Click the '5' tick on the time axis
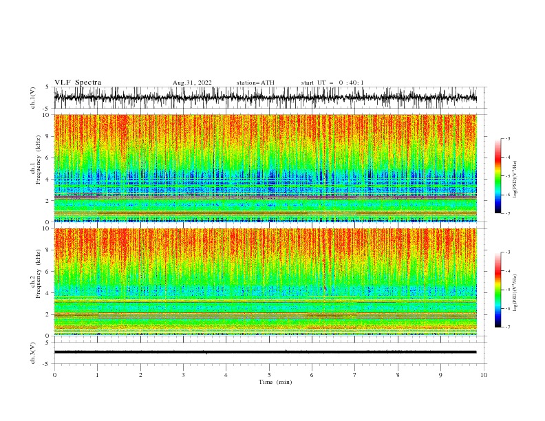This screenshot has height=421, width=545. click(x=269, y=375)
